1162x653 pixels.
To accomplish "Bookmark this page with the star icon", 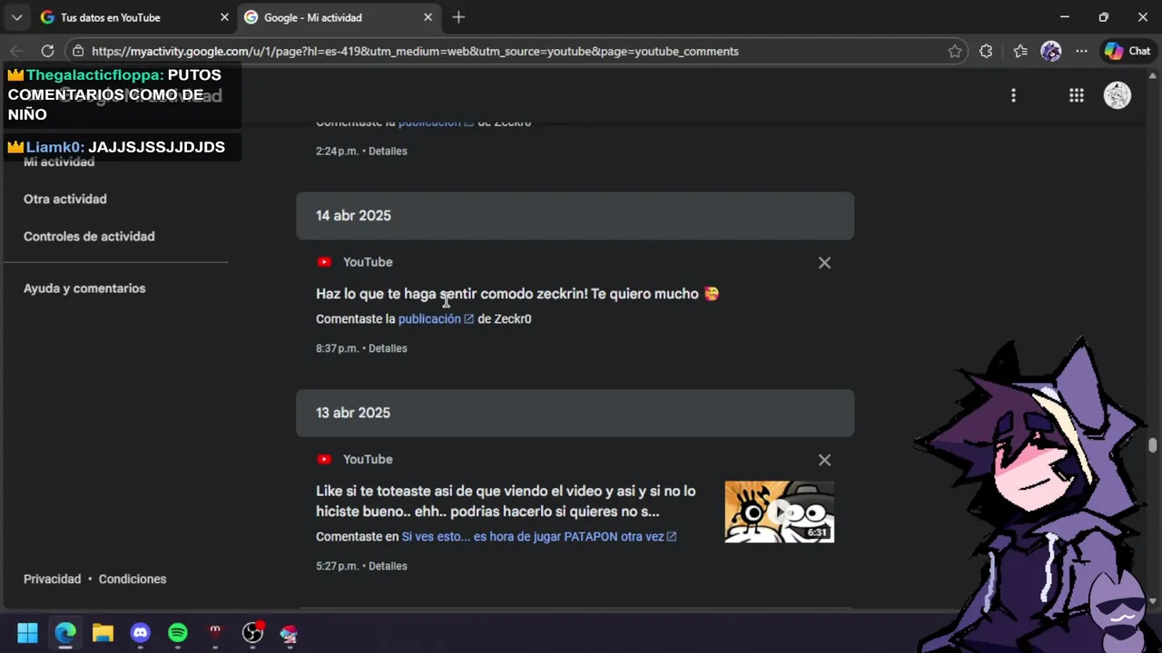I will tap(955, 52).
